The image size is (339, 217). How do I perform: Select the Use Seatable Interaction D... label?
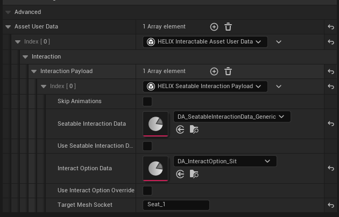coord(95,146)
